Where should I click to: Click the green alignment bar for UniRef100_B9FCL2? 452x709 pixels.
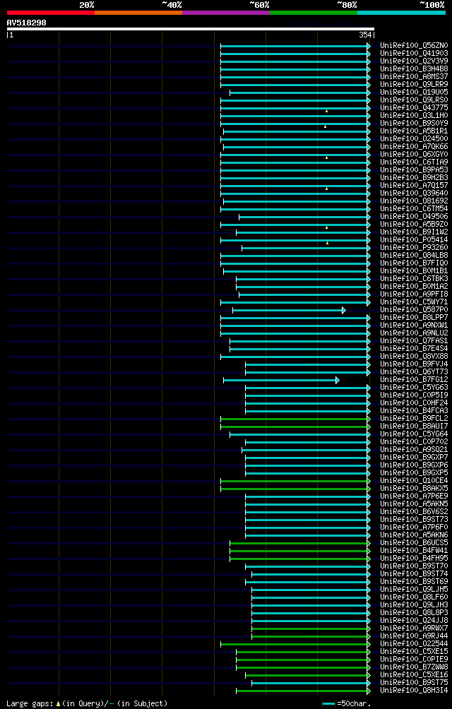click(294, 419)
